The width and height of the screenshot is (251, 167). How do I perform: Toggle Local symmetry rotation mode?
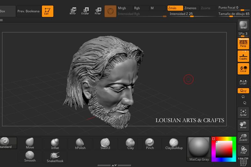[243, 69]
